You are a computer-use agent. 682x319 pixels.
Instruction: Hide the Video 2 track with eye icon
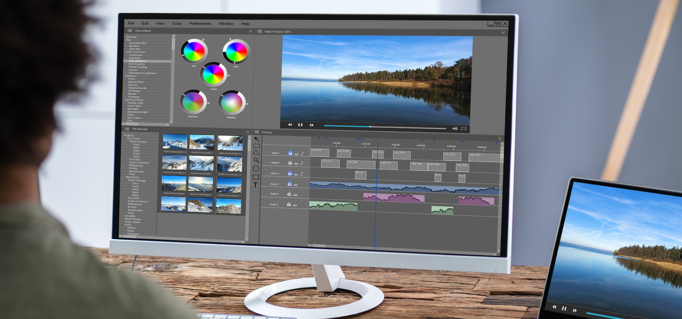pos(296,164)
